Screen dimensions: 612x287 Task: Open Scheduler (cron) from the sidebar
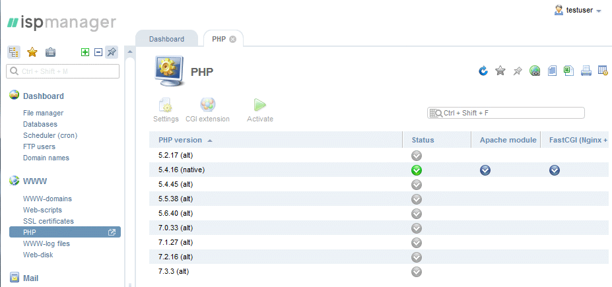pos(50,135)
